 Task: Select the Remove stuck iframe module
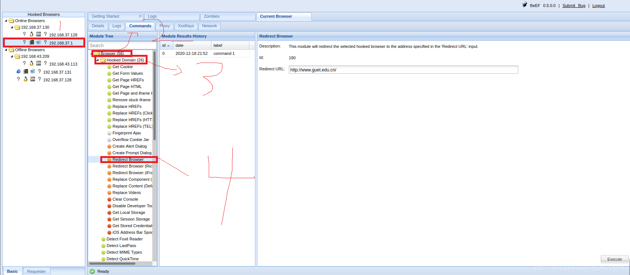131,100
